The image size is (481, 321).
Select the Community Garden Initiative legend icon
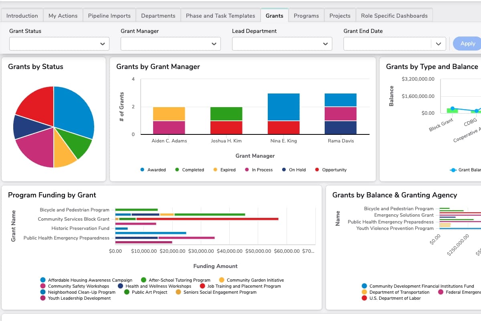(x=222, y=280)
